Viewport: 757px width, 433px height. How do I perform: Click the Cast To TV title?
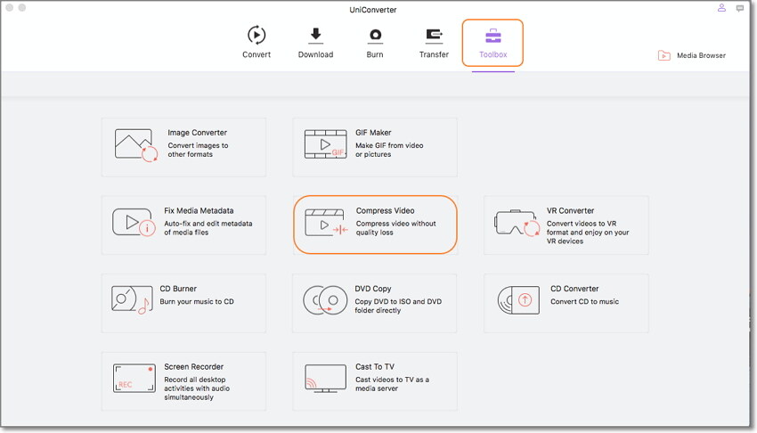[x=375, y=367]
